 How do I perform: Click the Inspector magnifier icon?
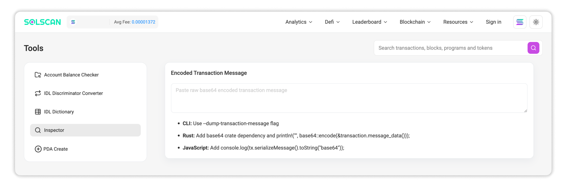pos(38,130)
